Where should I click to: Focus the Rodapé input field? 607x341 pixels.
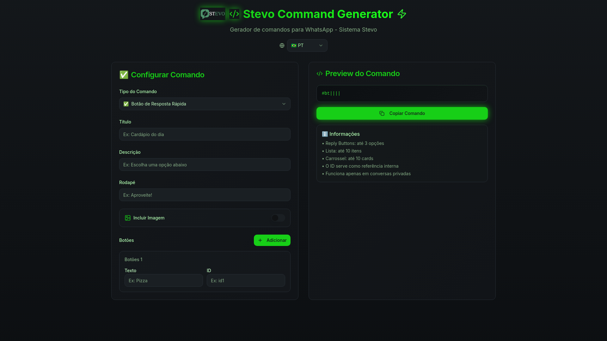[205, 195]
